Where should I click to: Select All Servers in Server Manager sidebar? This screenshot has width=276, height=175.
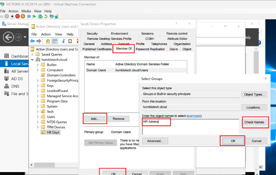point(16,71)
